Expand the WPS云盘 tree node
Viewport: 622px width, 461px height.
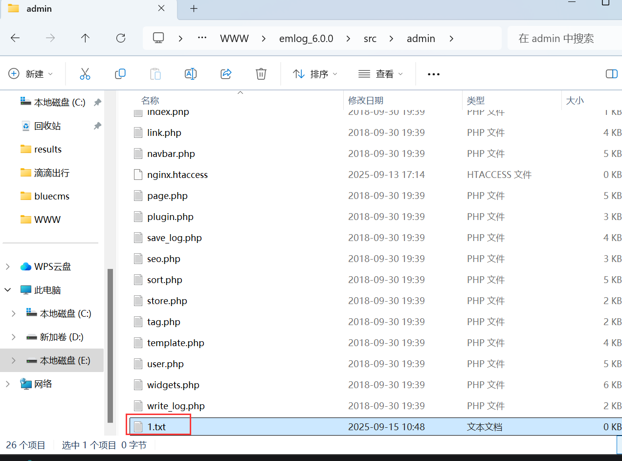coord(8,267)
